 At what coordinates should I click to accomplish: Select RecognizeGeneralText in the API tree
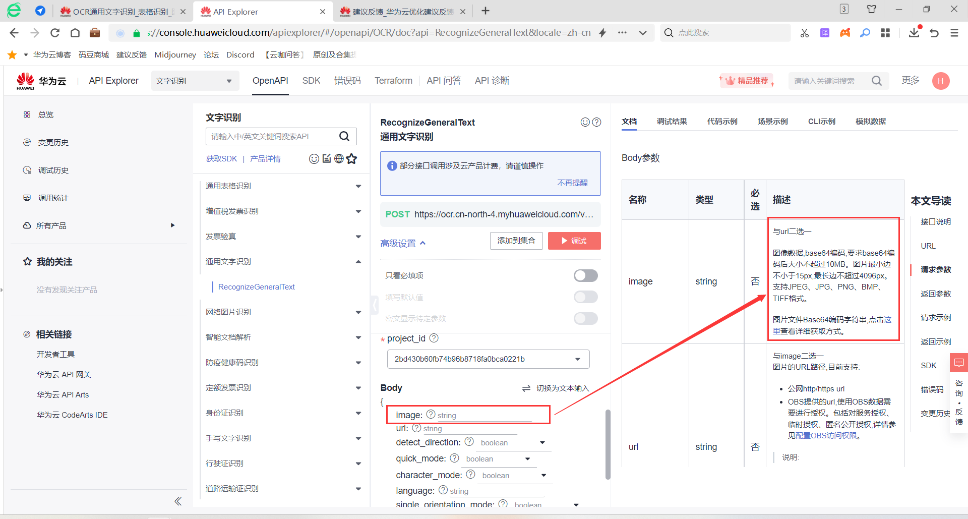257,287
